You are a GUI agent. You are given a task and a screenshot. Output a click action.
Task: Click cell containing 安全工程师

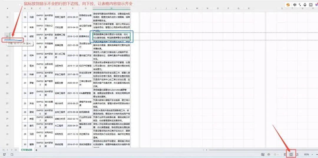[60, 74]
